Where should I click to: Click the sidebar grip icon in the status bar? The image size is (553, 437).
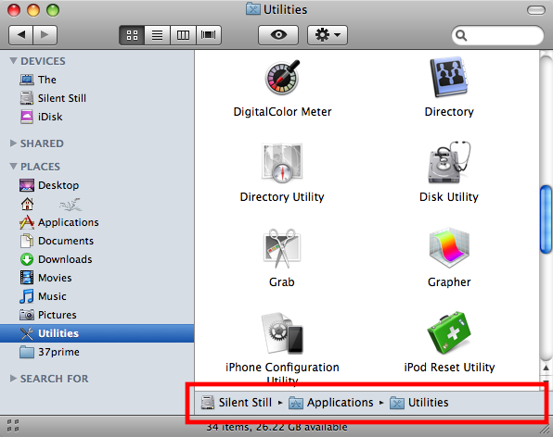(13, 425)
